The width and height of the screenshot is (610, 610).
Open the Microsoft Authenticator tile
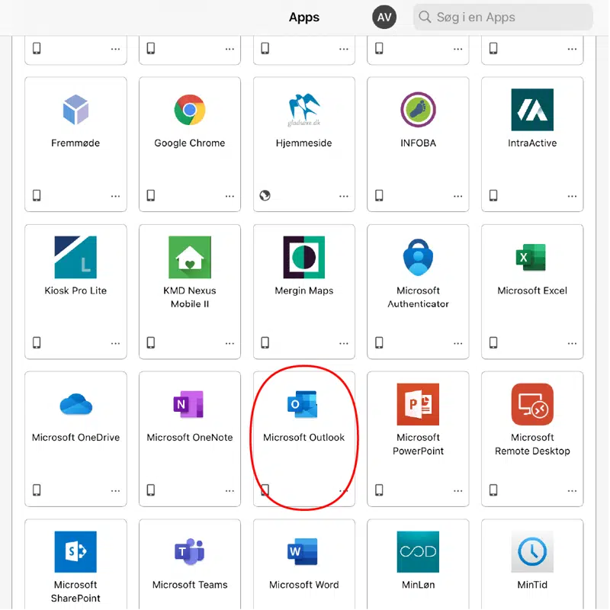point(418,257)
